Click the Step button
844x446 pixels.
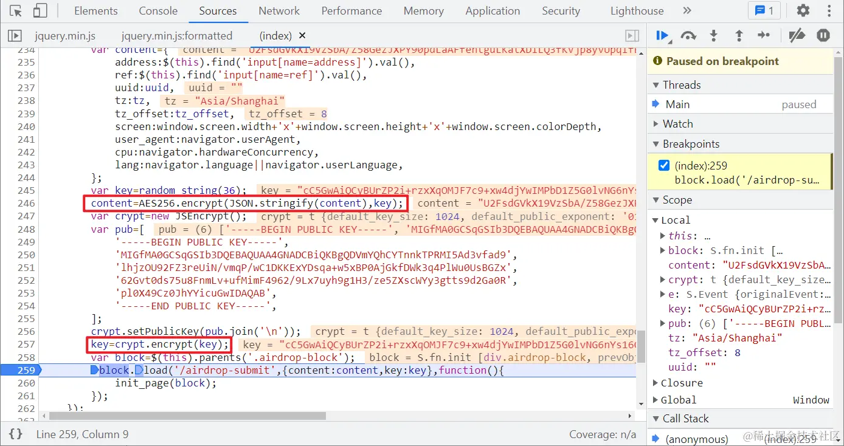(x=764, y=36)
